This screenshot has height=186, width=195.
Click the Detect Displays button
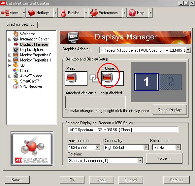[x=170, y=110]
